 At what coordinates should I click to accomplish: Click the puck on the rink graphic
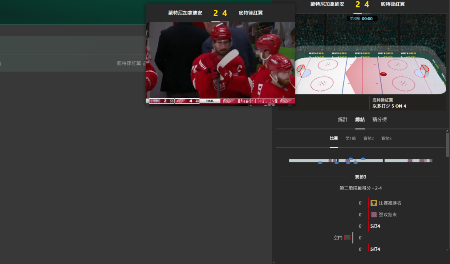coord(383,74)
